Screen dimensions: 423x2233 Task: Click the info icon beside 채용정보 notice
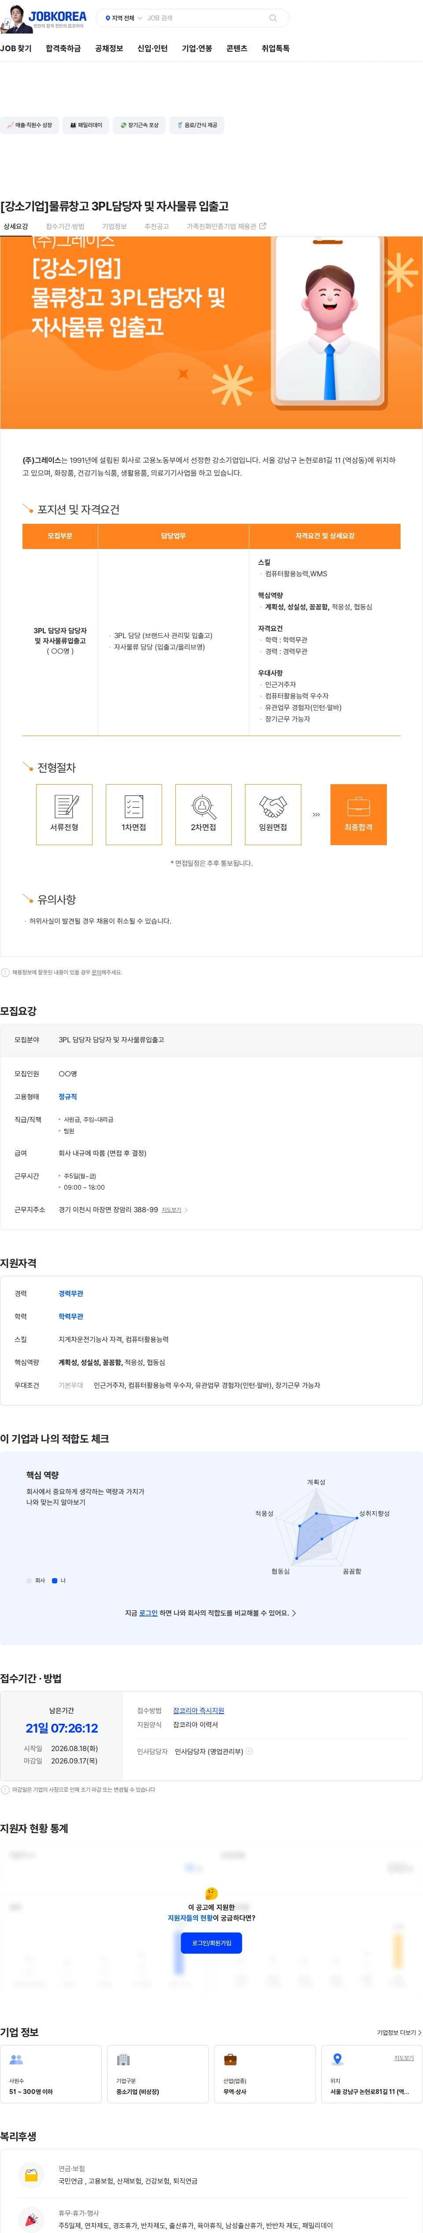5,972
